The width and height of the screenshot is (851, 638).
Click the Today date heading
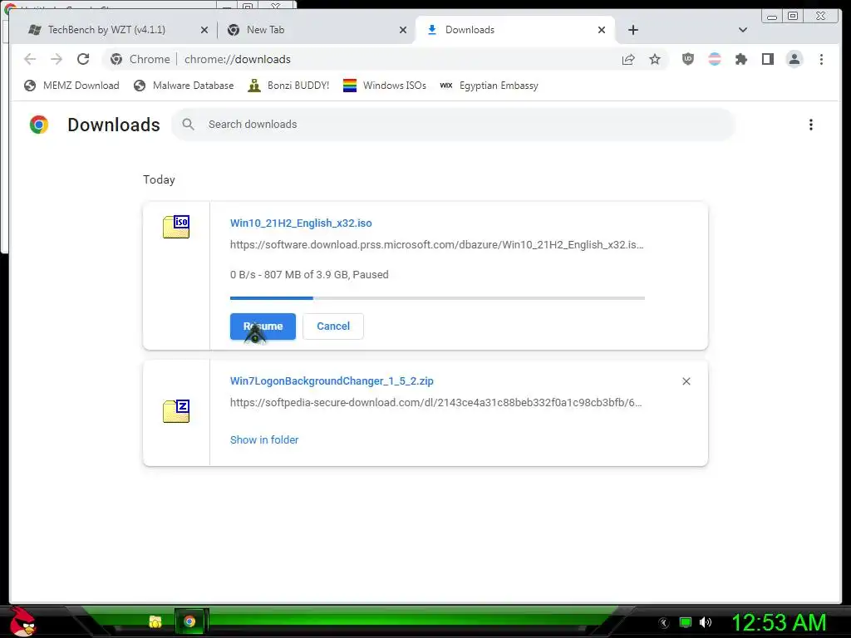(159, 179)
